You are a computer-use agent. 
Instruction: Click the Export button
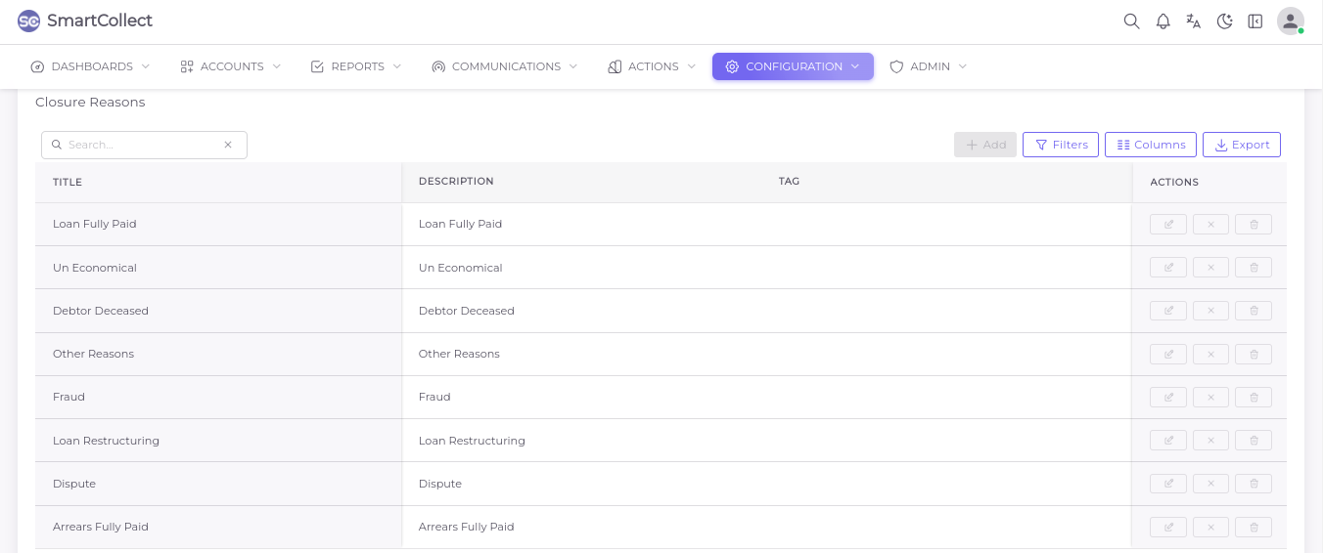pos(1241,145)
